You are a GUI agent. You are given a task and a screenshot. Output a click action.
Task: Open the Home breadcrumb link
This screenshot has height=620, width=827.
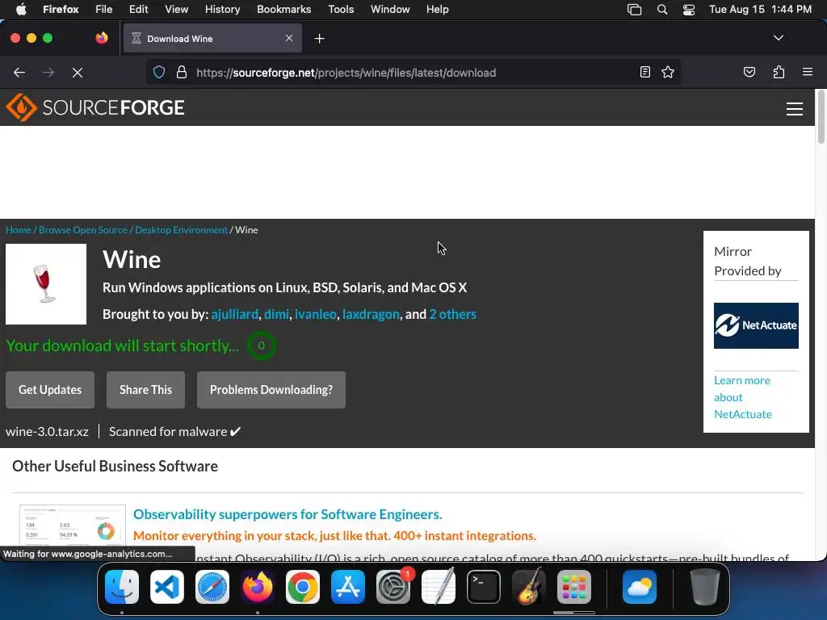pyautogui.click(x=19, y=230)
